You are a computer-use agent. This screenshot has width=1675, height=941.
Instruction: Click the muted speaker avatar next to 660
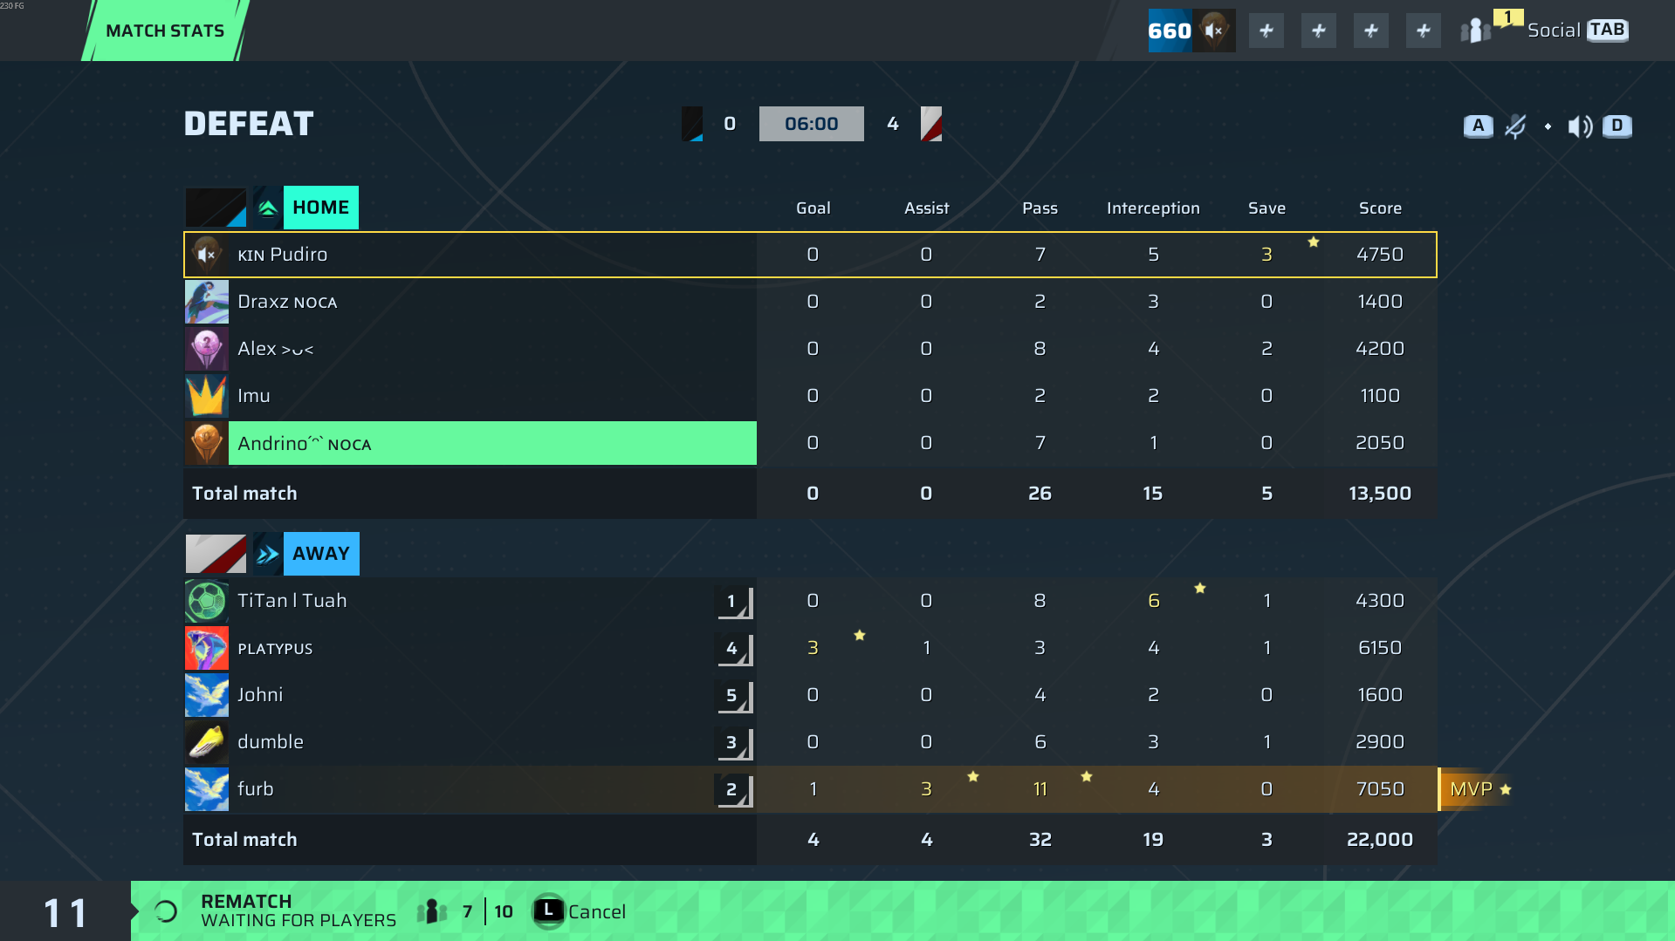[x=1214, y=31]
